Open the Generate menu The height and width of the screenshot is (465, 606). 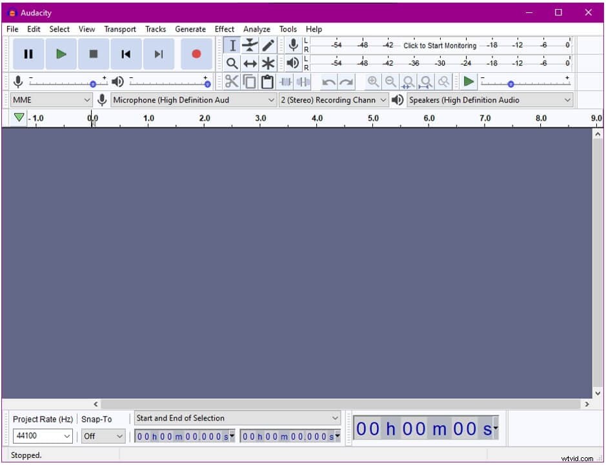pyautogui.click(x=190, y=29)
